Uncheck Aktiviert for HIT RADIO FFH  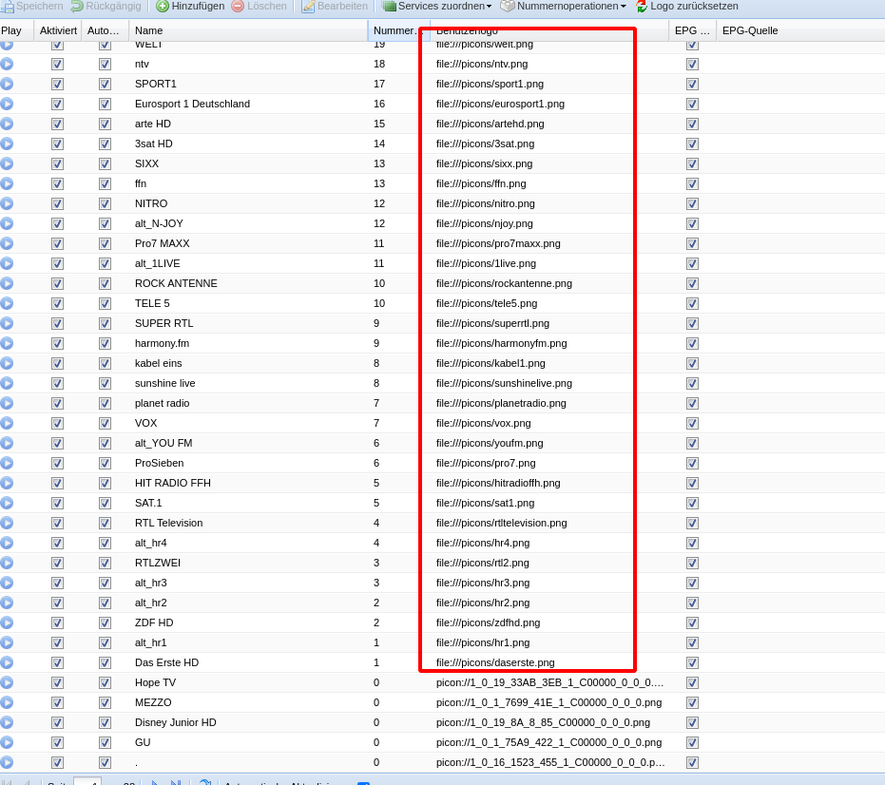[x=57, y=483]
